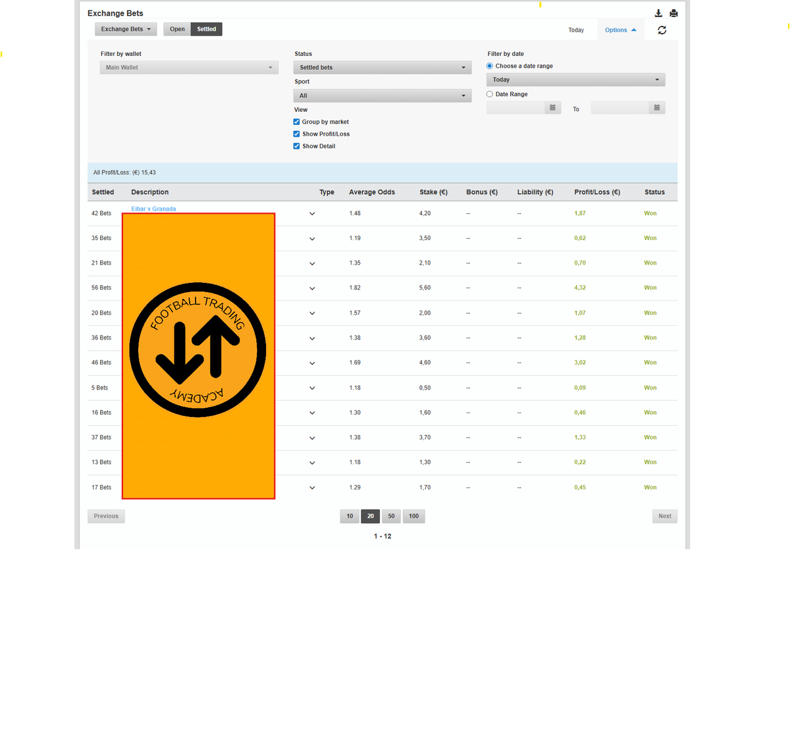Click the 3,02 profit value
The width and height of the screenshot is (790, 729).
coord(580,363)
